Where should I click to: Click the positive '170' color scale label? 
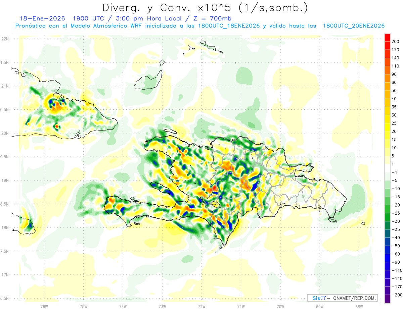tap(396, 50)
